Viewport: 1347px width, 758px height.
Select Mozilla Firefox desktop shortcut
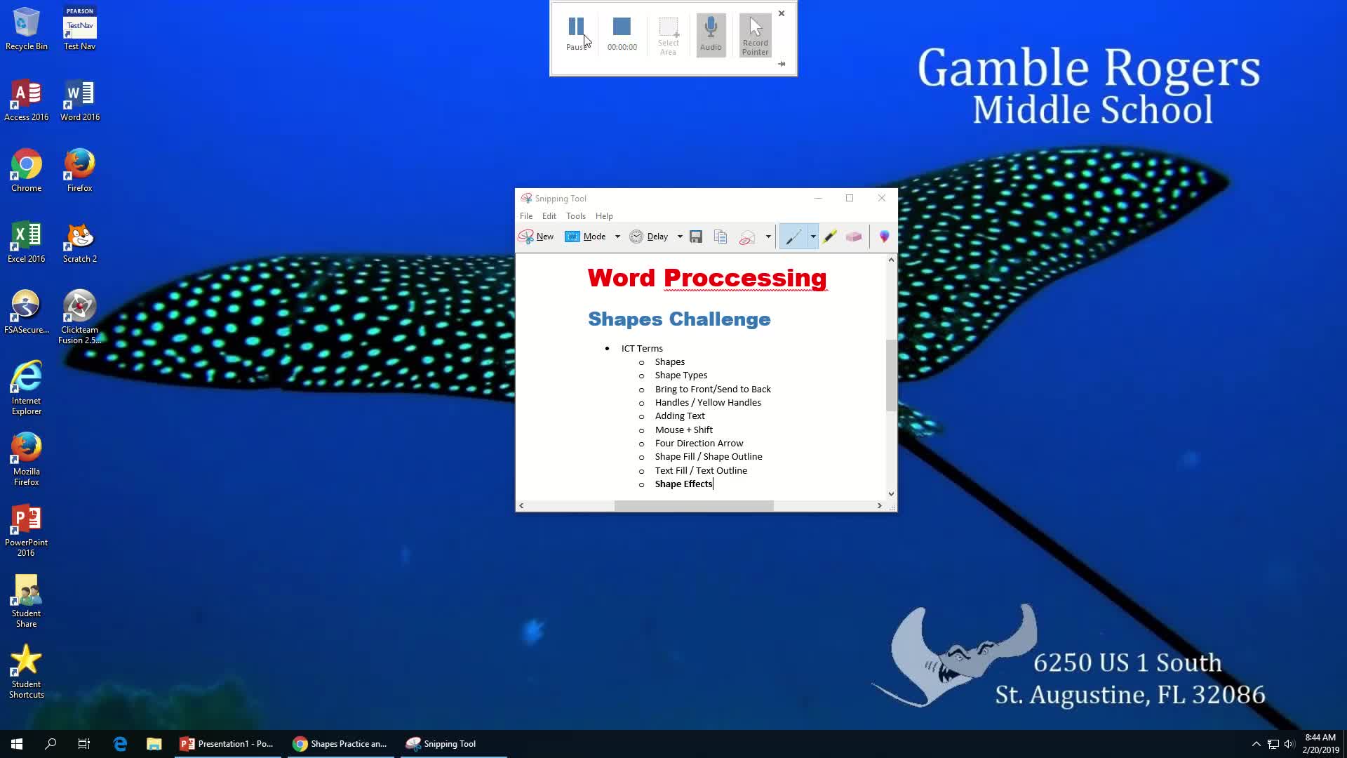click(x=26, y=459)
